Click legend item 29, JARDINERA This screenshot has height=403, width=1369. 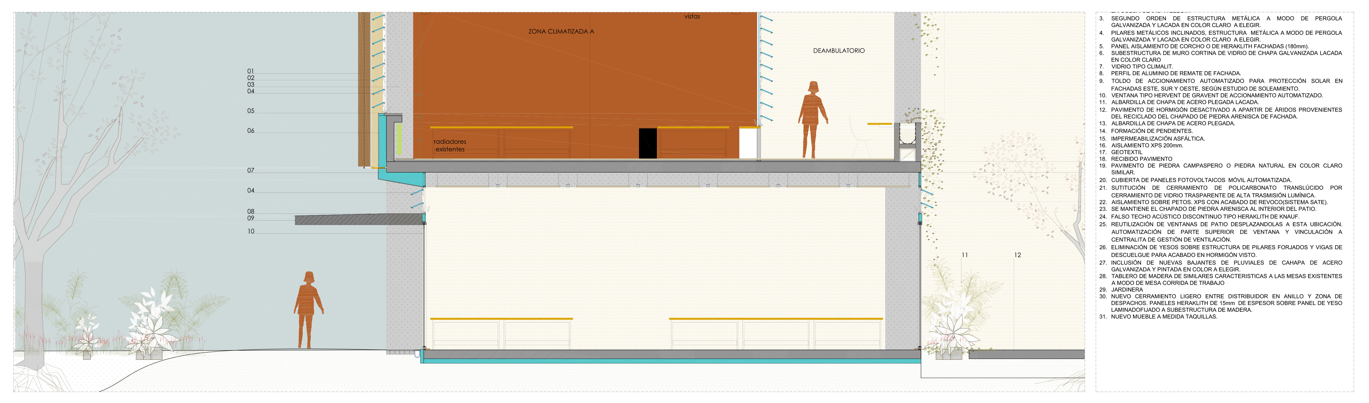tap(1127, 290)
